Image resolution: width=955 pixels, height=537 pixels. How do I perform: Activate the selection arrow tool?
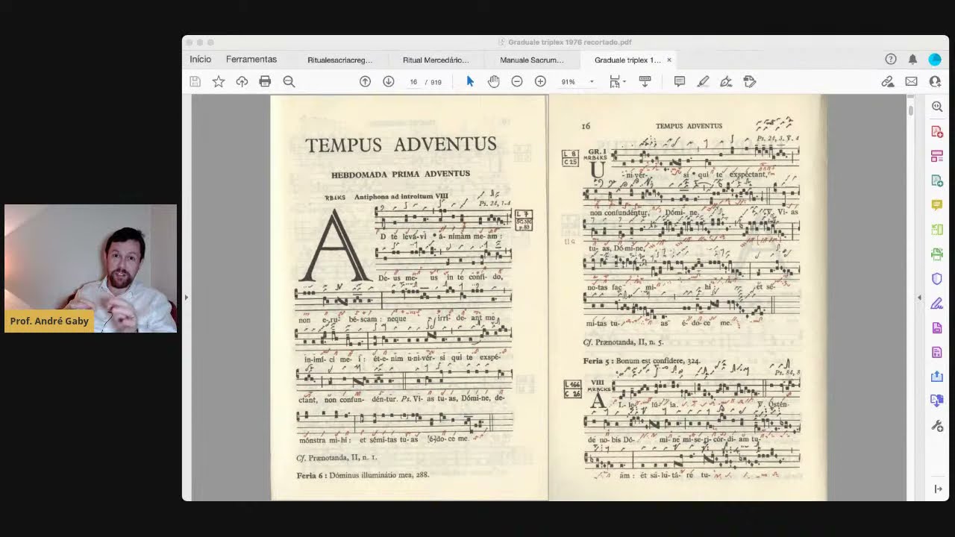pyautogui.click(x=470, y=81)
